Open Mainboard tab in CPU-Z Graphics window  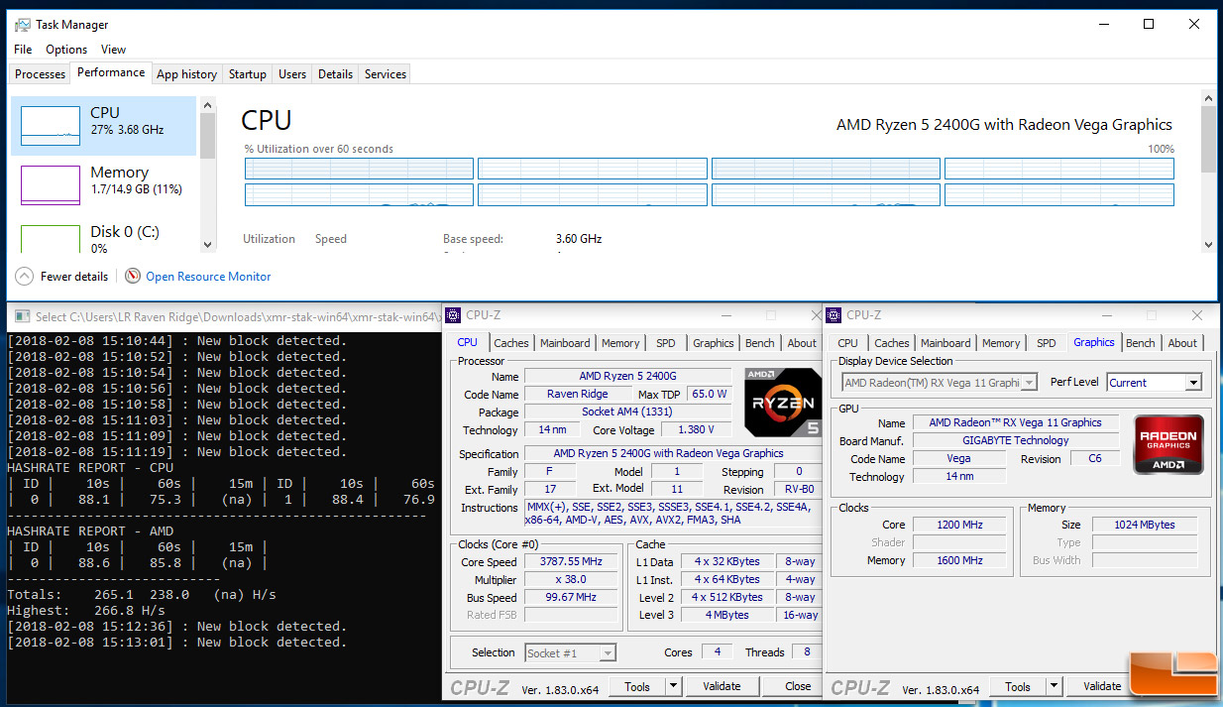click(945, 343)
